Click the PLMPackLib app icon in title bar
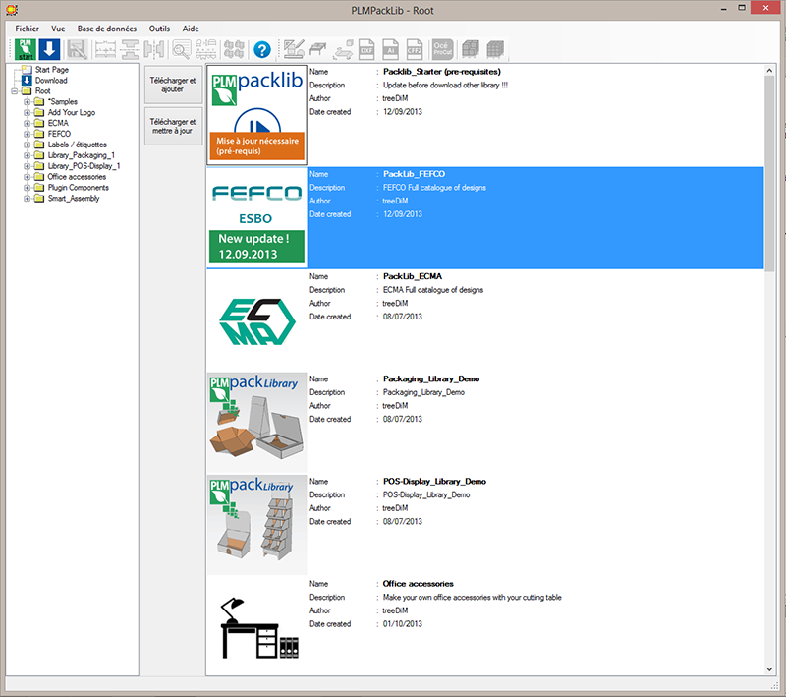 (12, 10)
